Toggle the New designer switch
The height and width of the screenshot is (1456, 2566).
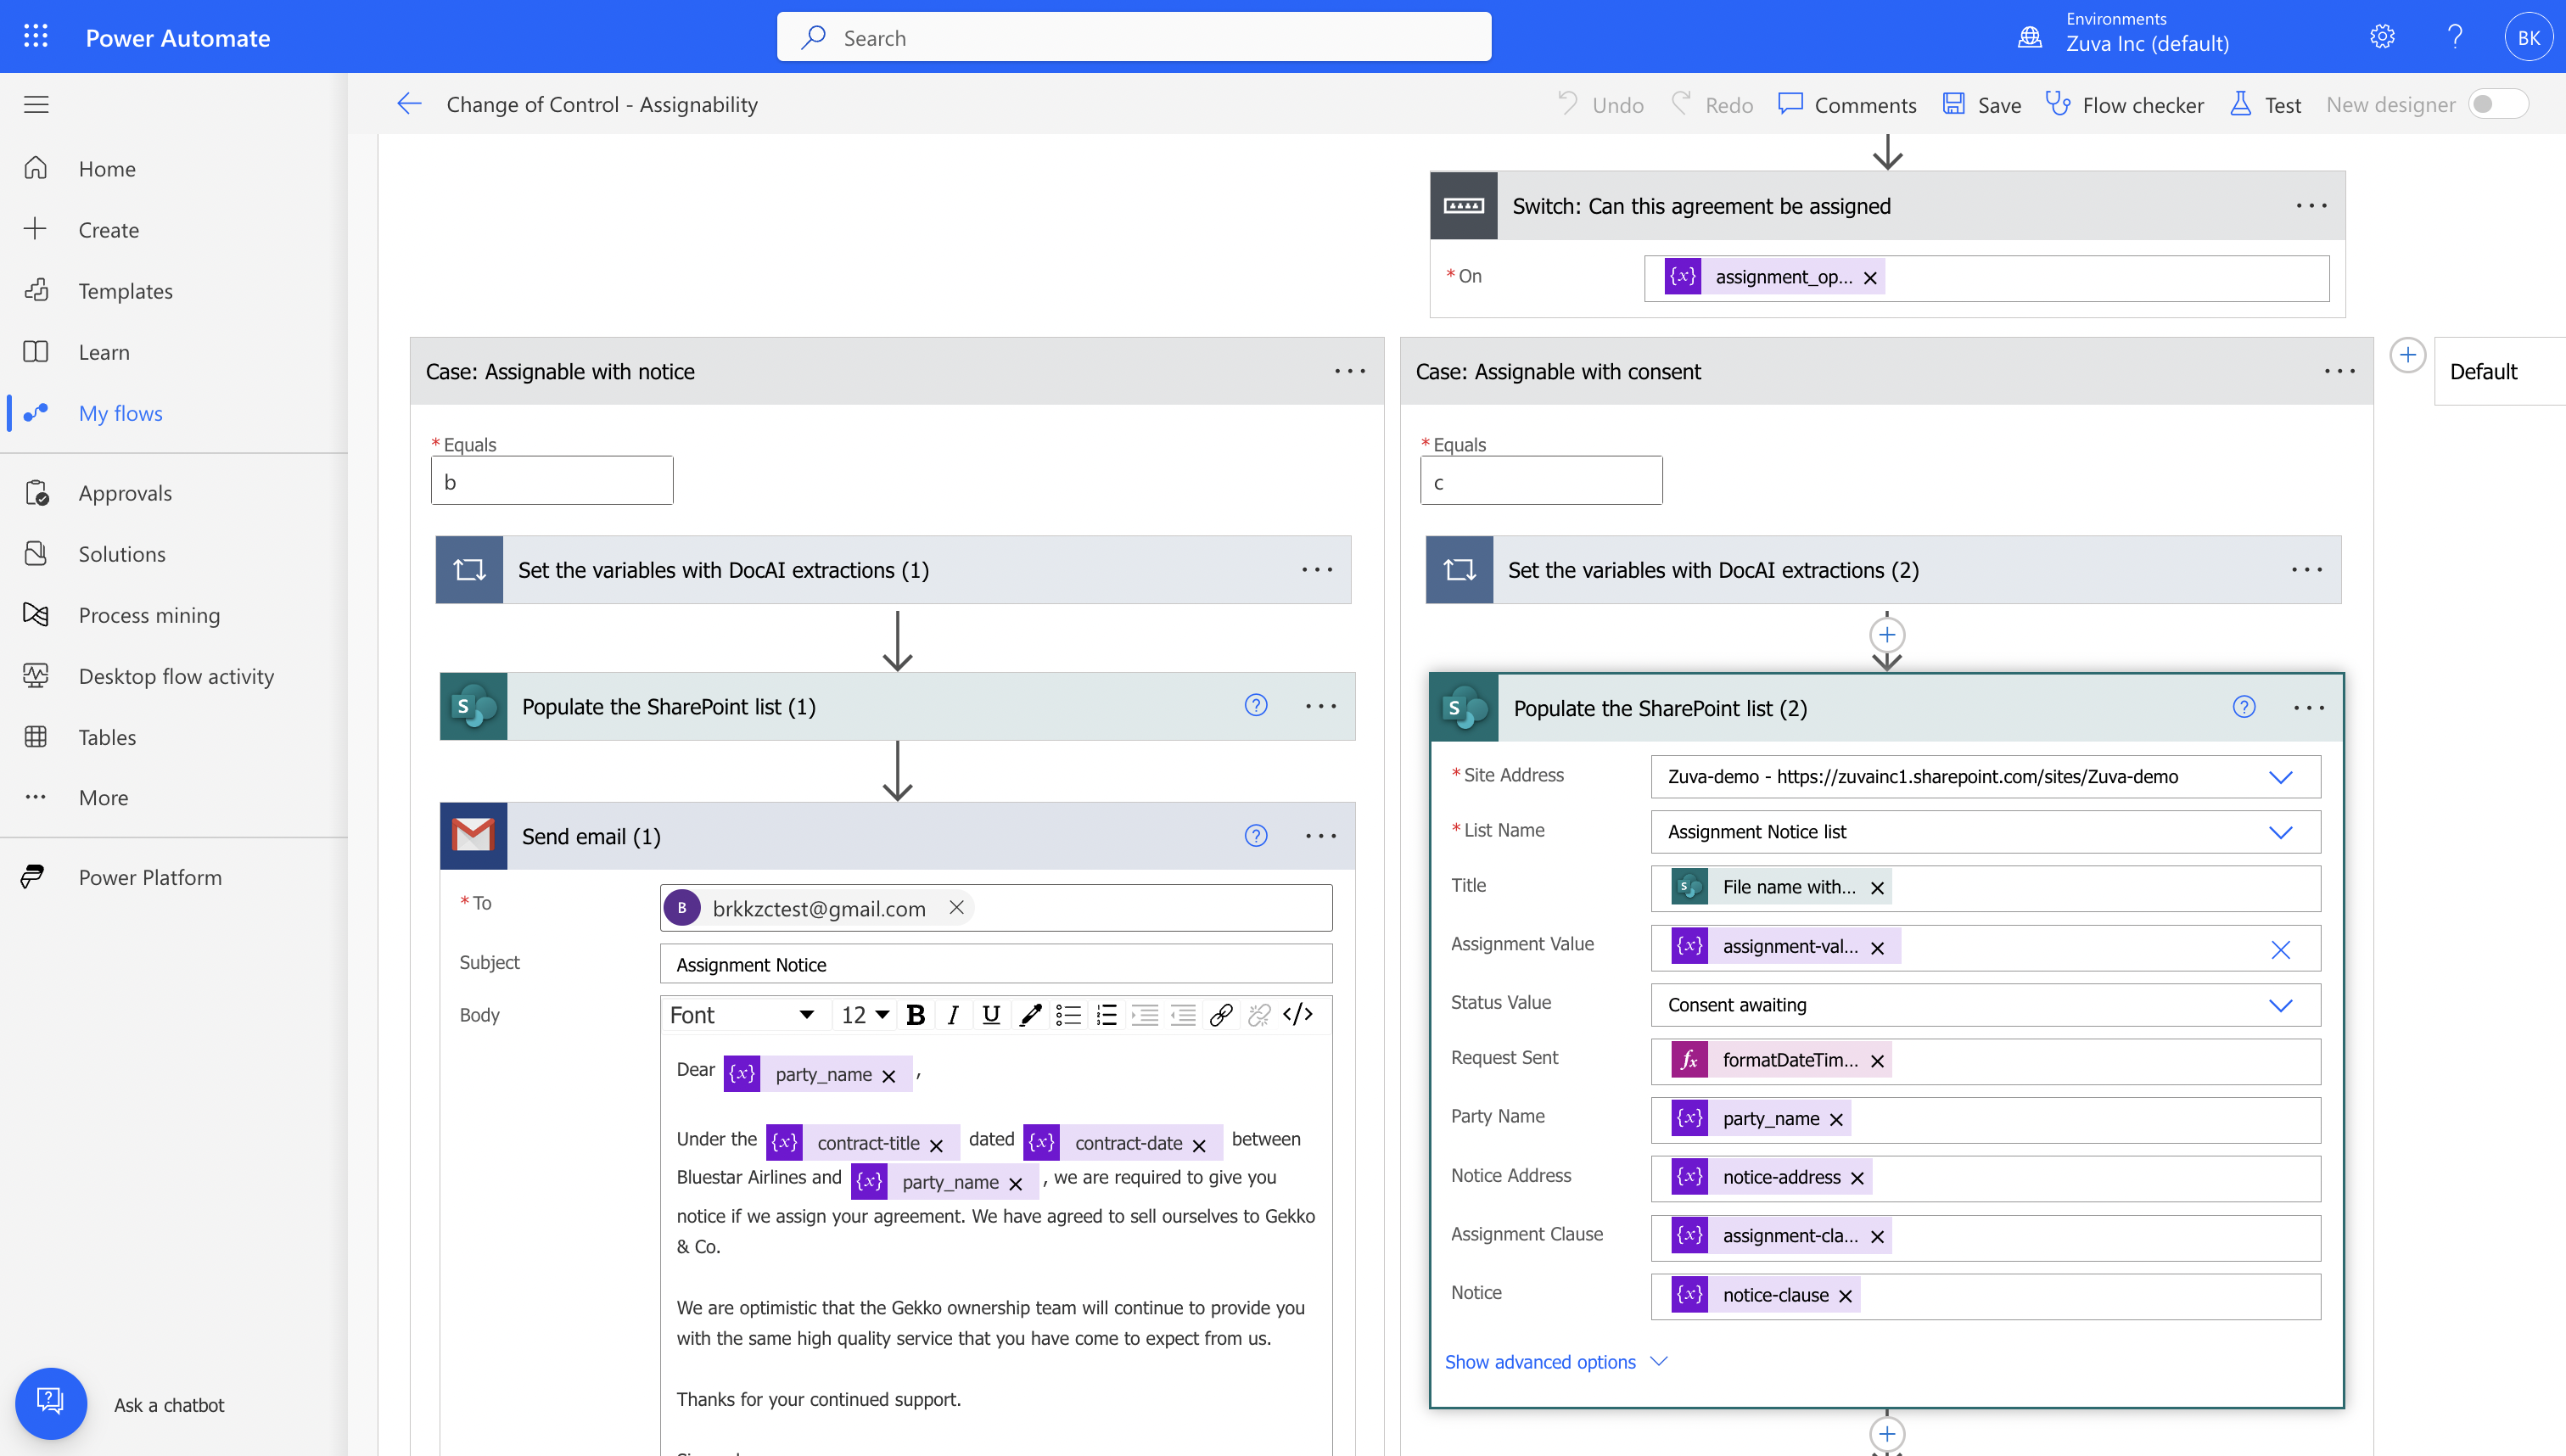coord(2497,104)
